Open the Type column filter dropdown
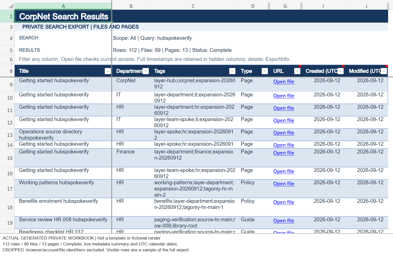The image size is (393, 256). pos(265,71)
